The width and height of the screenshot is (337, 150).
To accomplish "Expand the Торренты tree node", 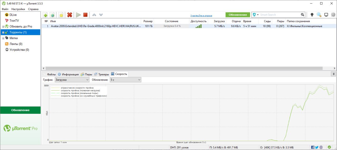I will point(3,33).
